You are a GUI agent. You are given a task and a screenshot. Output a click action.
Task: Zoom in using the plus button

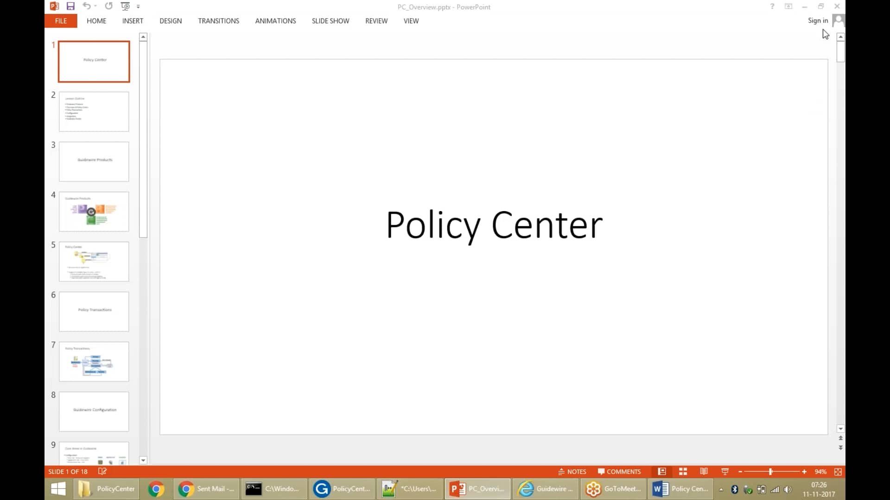pyautogui.click(x=804, y=471)
